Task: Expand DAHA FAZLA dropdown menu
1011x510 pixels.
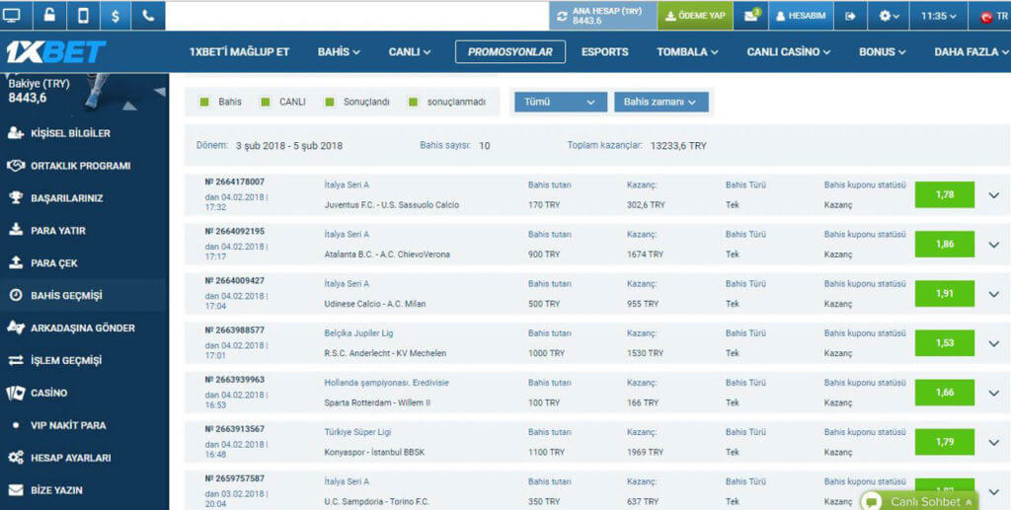Action: [972, 52]
